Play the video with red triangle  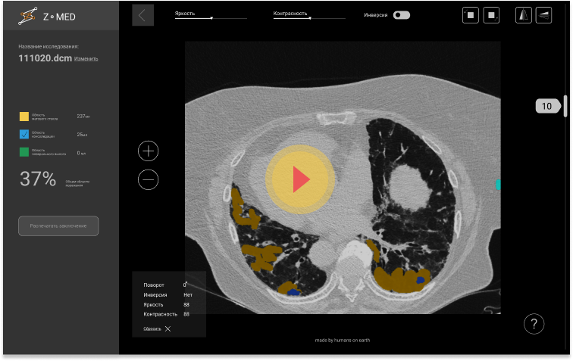[300, 179]
